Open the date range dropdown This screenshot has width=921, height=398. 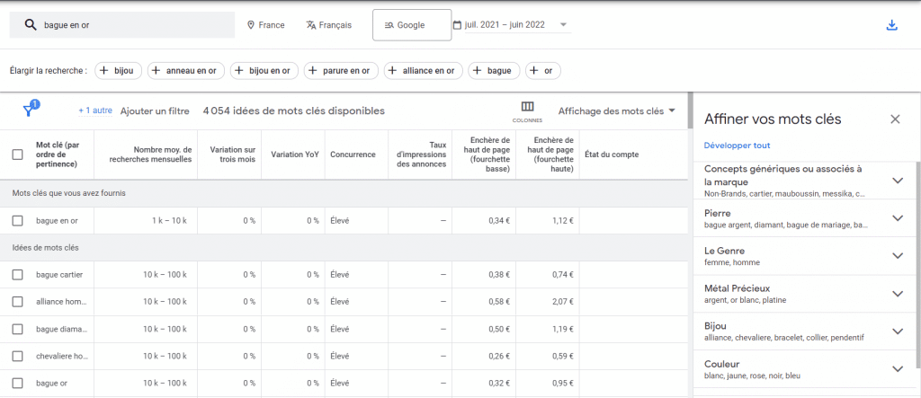point(513,25)
